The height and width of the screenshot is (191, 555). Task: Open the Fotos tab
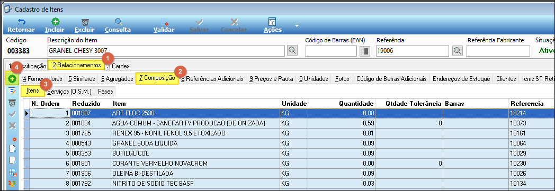click(342, 78)
